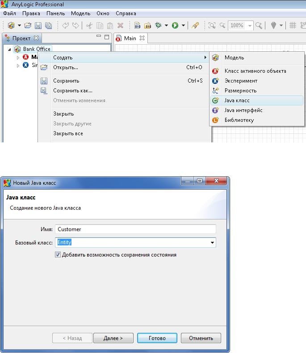306x353 pixels.
Task: Open the Справка menu
Action: pos(126,13)
